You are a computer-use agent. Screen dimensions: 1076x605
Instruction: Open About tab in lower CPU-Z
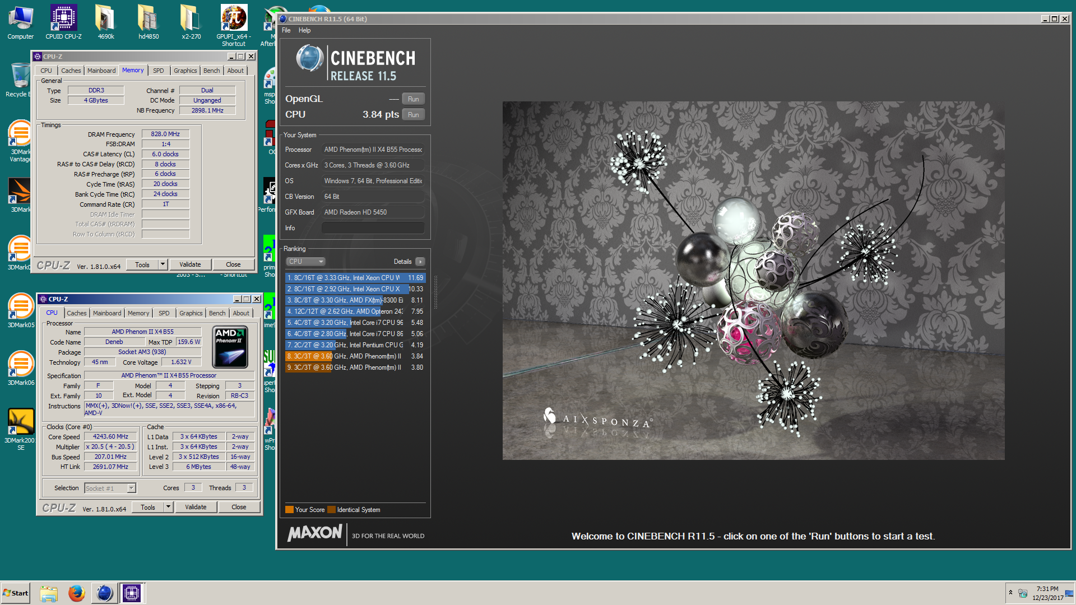241,313
